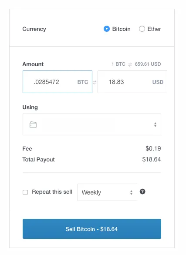The height and width of the screenshot is (255, 186).
Task: Click the Sell Bitcoin - $18.64 button
Action: (92, 229)
